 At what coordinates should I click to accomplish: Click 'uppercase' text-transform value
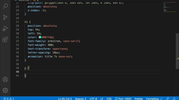[x=59, y=49]
